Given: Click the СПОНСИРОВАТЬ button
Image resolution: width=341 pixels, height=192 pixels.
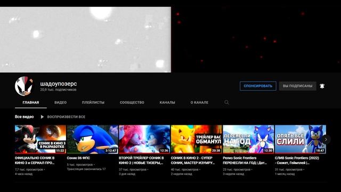Looking at the screenshot, I should coord(258,86).
